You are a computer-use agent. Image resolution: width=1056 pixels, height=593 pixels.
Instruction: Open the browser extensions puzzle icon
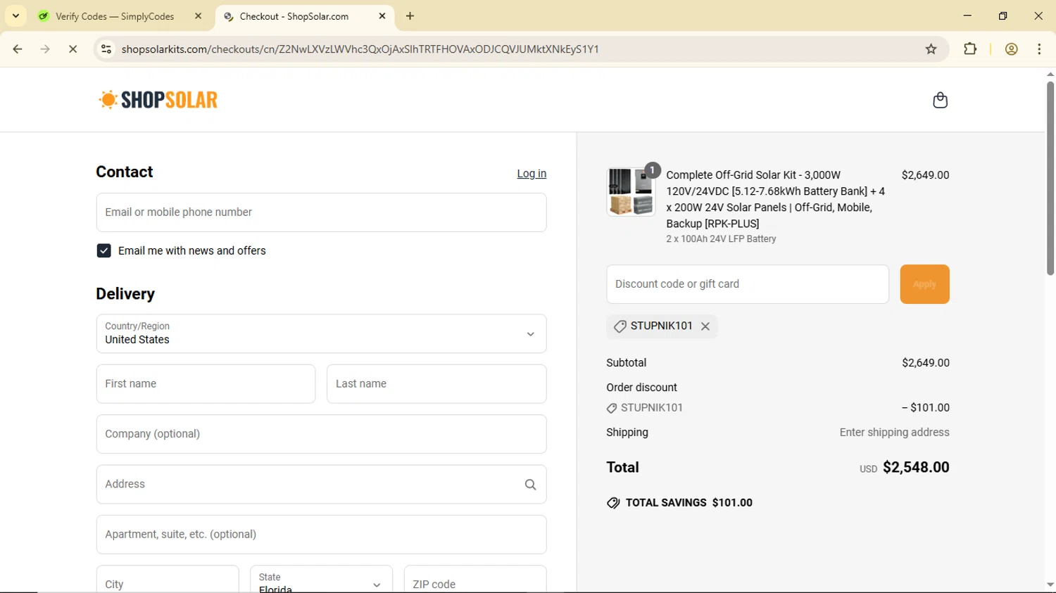[x=970, y=49]
